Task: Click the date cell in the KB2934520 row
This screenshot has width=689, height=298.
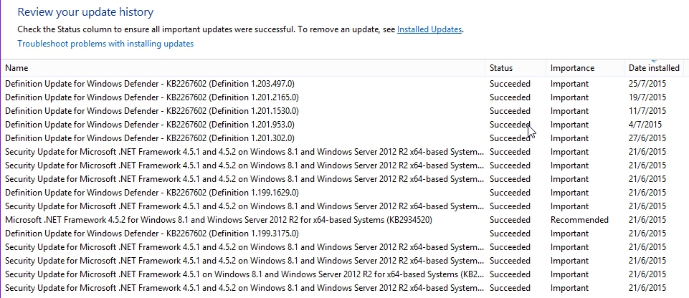Action: 647,219
